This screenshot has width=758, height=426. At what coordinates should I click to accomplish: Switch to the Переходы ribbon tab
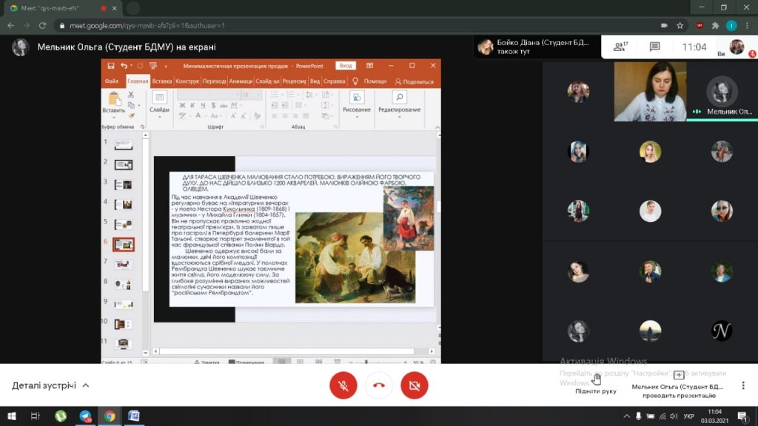point(214,81)
